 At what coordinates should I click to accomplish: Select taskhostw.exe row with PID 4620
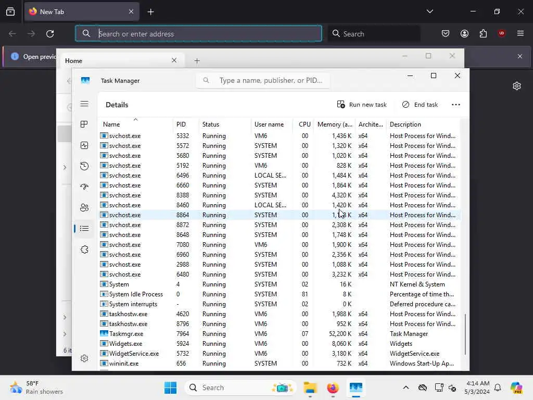click(280, 314)
